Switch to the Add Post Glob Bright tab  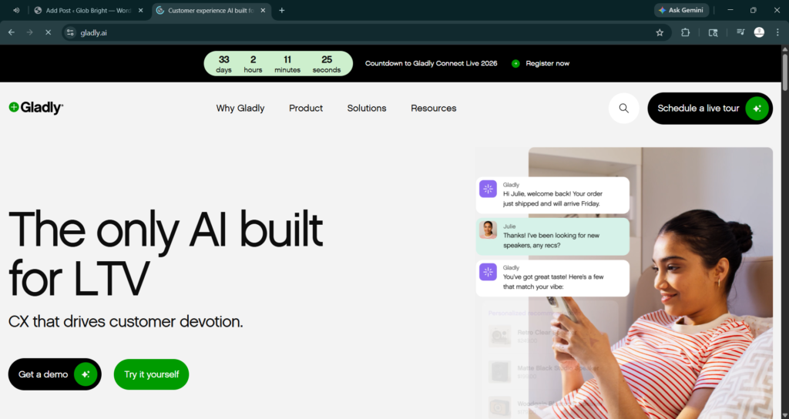coord(83,10)
